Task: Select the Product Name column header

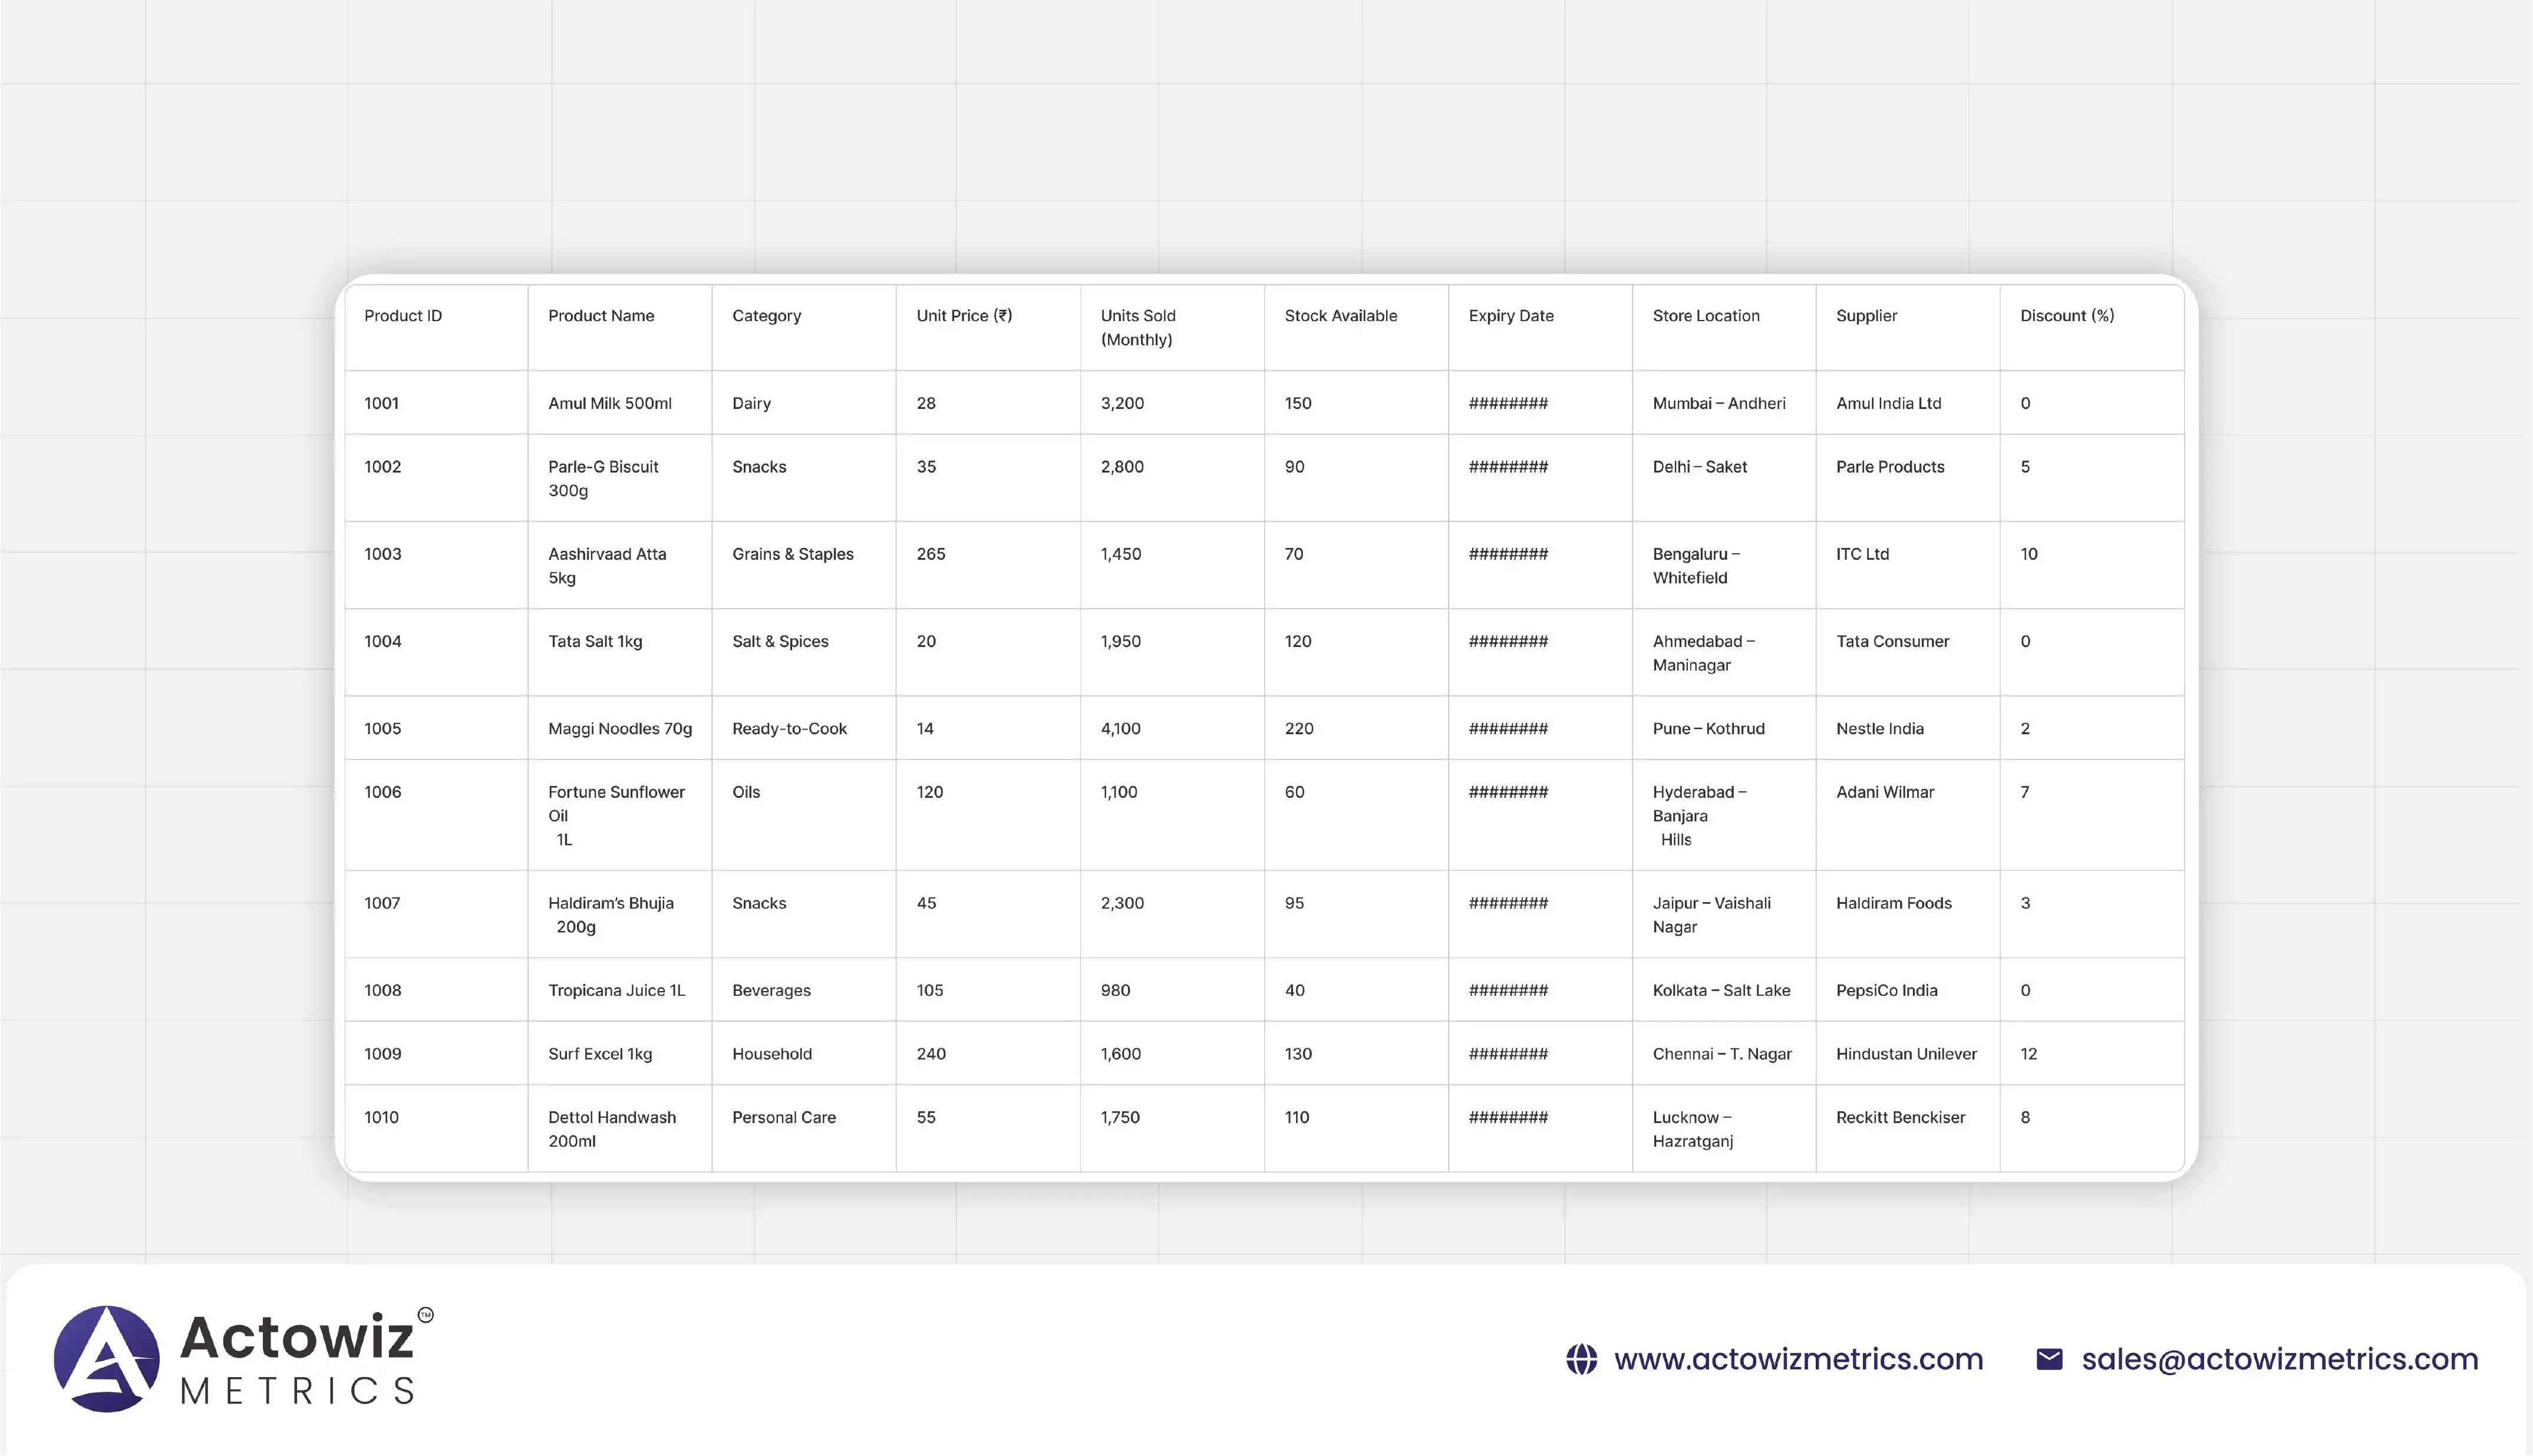Action: coord(601,316)
